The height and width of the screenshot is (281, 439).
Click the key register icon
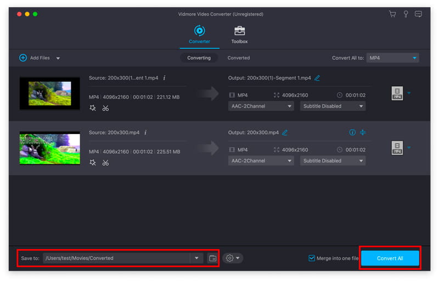point(406,14)
